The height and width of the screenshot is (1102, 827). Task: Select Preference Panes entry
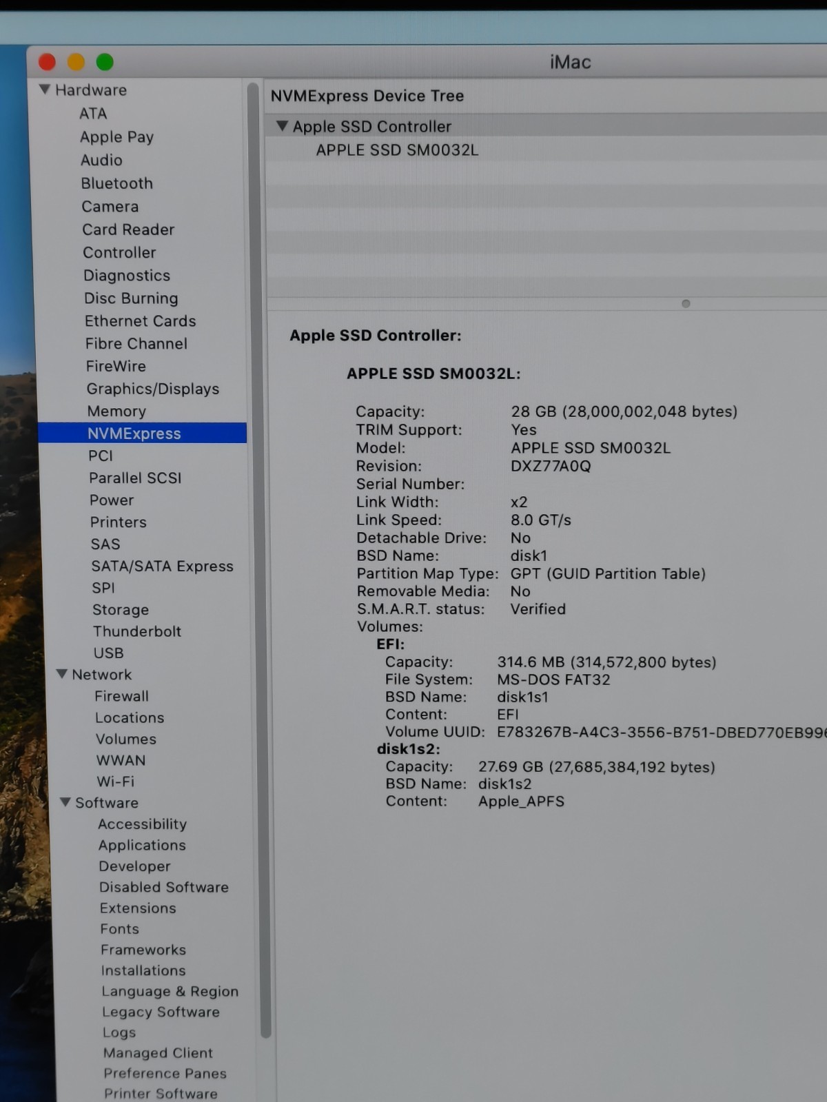pyautogui.click(x=165, y=1073)
